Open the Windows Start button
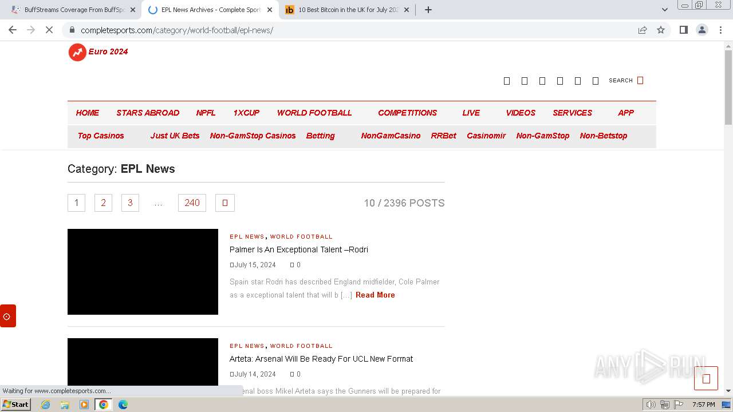The height and width of the screenshot is (412, 733). (x=15, y=404)
